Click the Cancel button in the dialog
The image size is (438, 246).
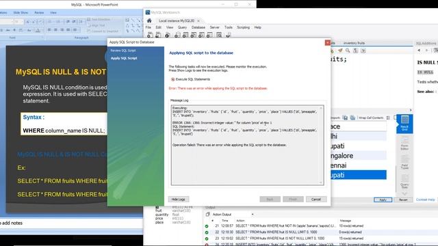(316, 199)
